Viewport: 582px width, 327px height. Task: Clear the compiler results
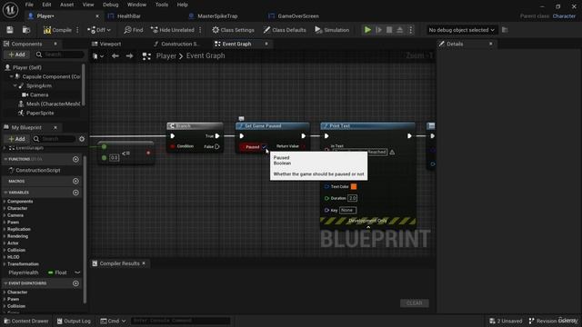[415, 302]
